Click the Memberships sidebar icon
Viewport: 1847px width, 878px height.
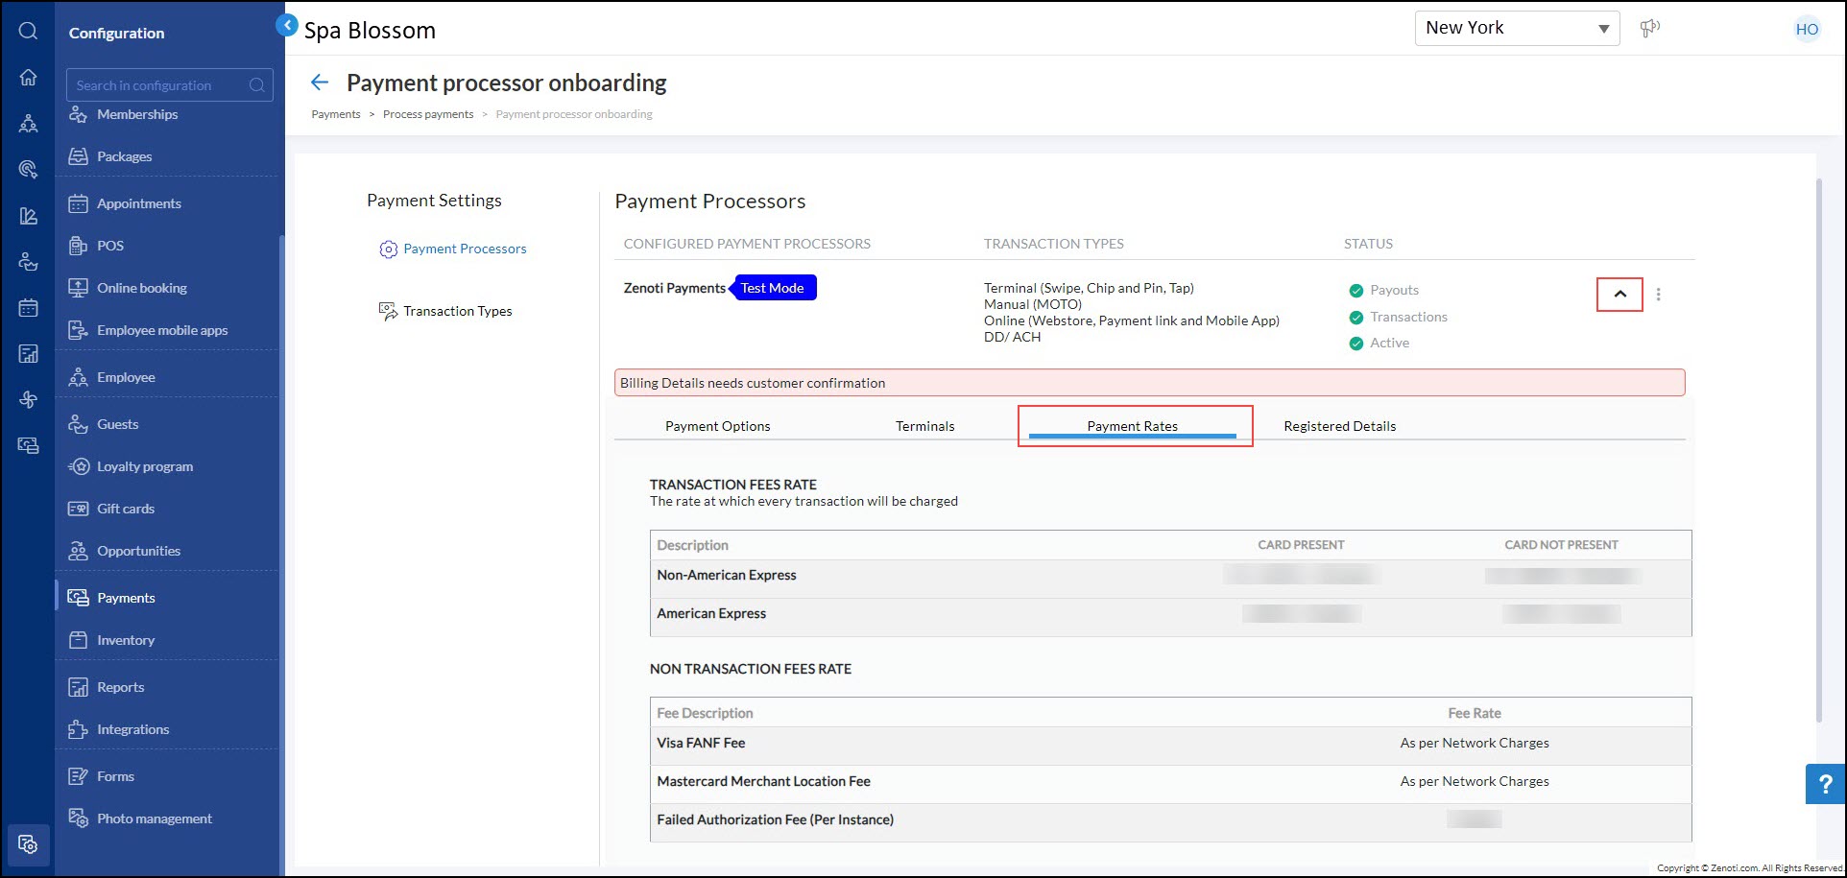[x=78, y=114]
